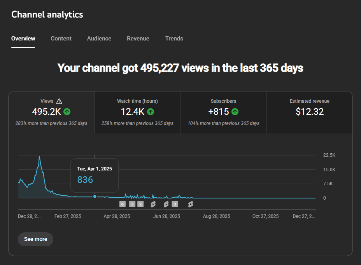Switch to the Content tab
Screen dimensions: 361x265
coord(61,39)
